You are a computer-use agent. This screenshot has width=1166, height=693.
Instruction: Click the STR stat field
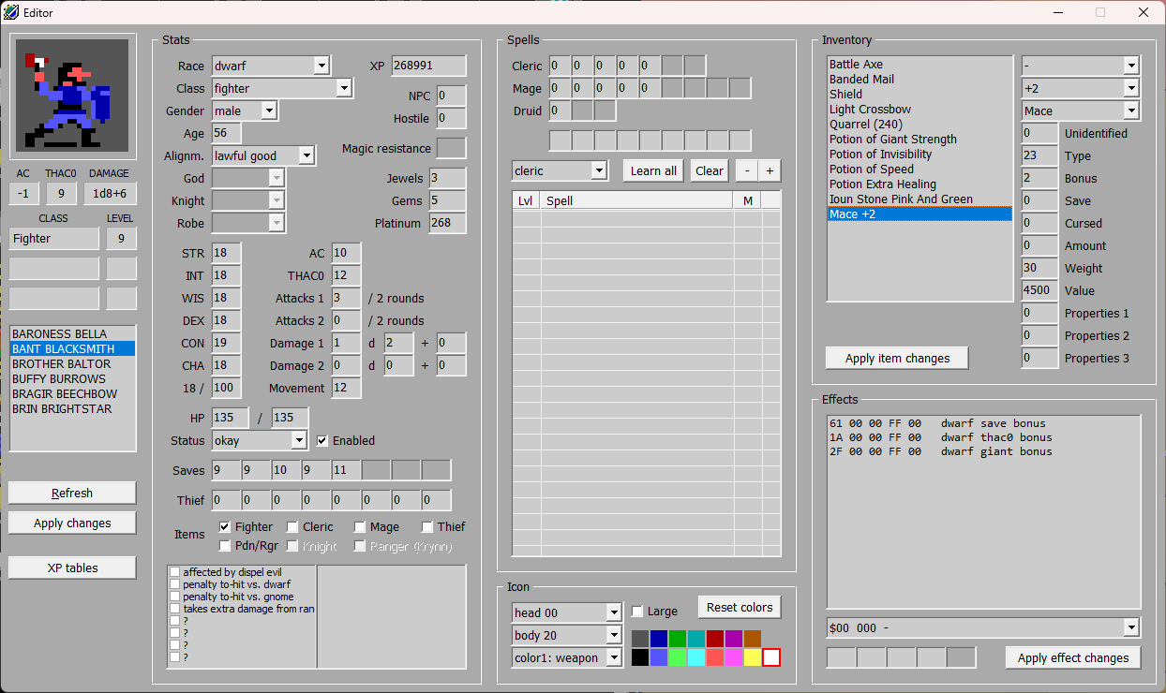(x=226, y=254)
